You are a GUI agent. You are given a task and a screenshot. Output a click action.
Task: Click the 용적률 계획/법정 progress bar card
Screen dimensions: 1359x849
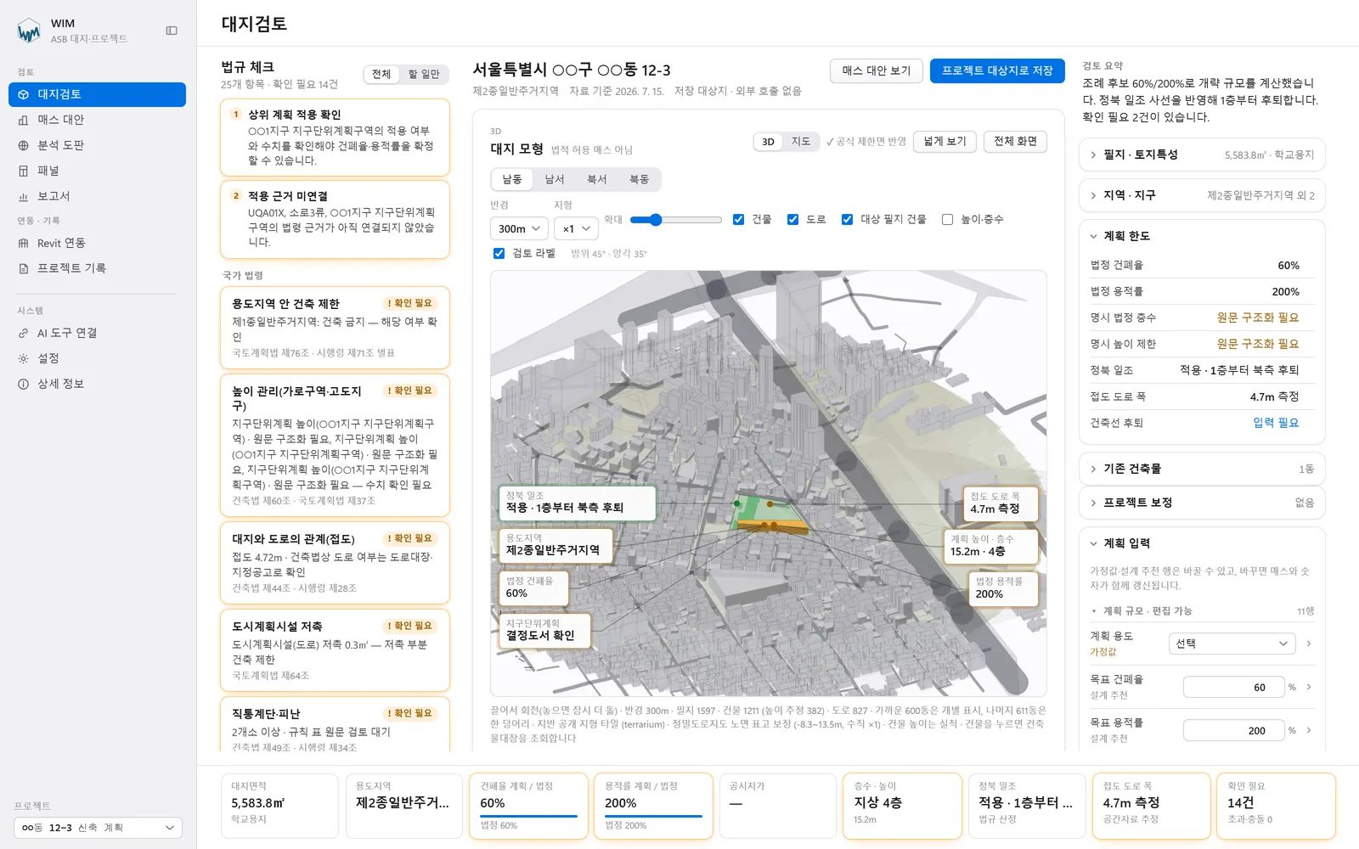[652, 806]
